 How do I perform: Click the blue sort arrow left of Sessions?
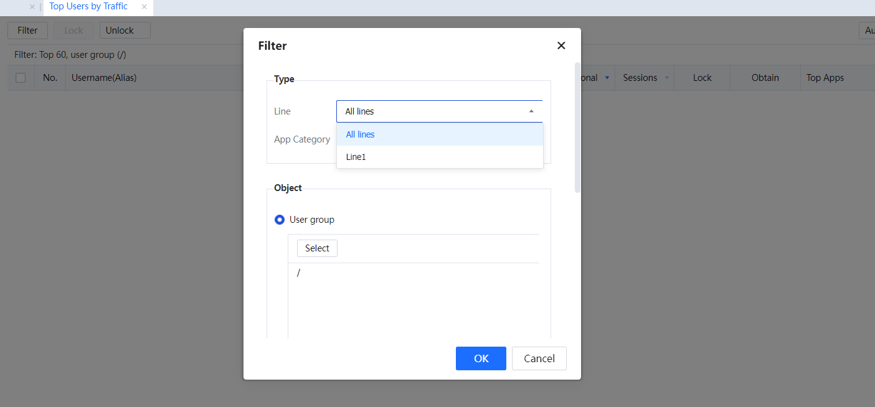(607, 78)
